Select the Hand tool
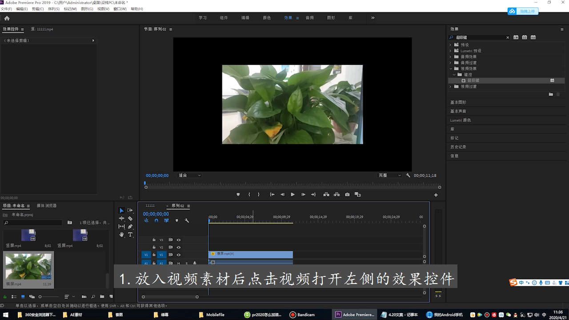Image resolution: width=569 pixels, height=320 pixels. (121, 234)
